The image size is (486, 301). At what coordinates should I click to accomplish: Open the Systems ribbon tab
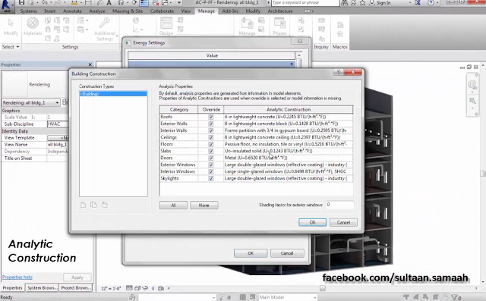29,11
